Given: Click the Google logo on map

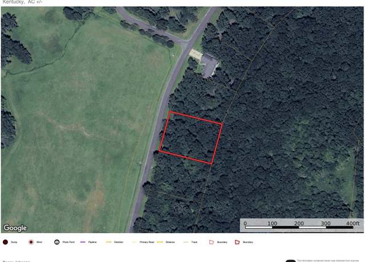Looking at the screenshot, I should tap(15, 228).
